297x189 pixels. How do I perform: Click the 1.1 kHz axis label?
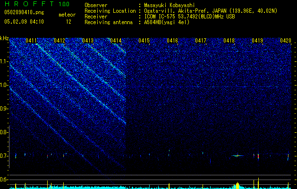[x=4, y=61]
